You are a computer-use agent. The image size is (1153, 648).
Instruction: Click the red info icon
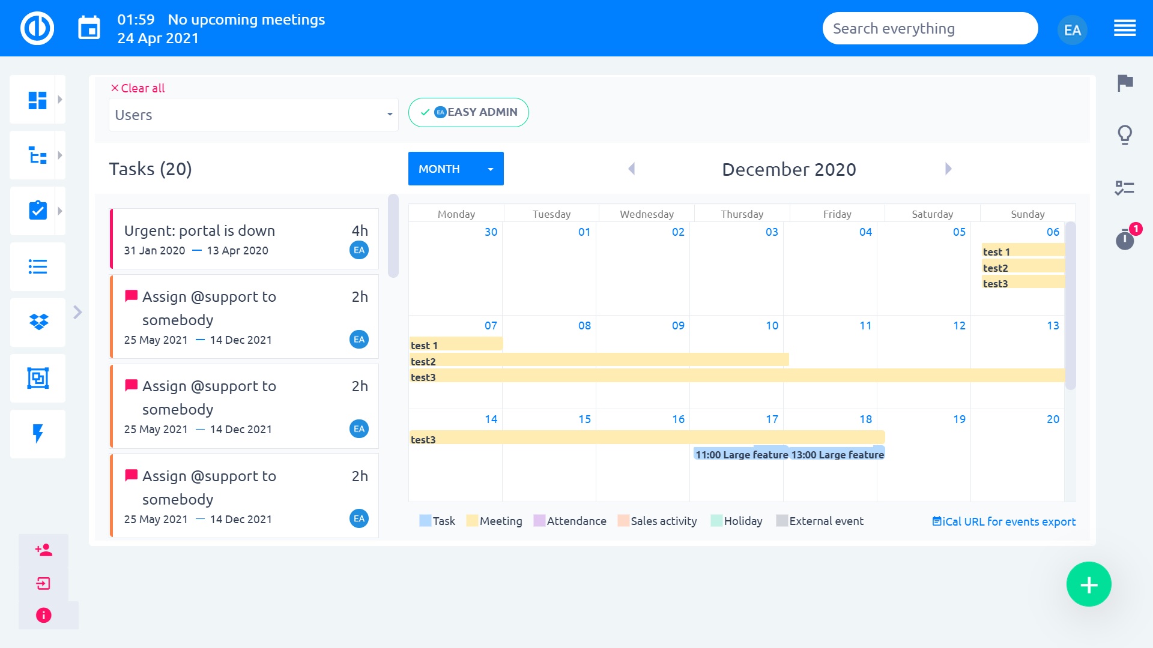[x=43, y=615]
